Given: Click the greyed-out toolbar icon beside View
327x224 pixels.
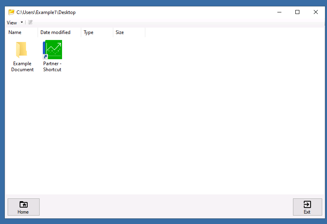Looking at the screenshot, I should pos(30,22).
